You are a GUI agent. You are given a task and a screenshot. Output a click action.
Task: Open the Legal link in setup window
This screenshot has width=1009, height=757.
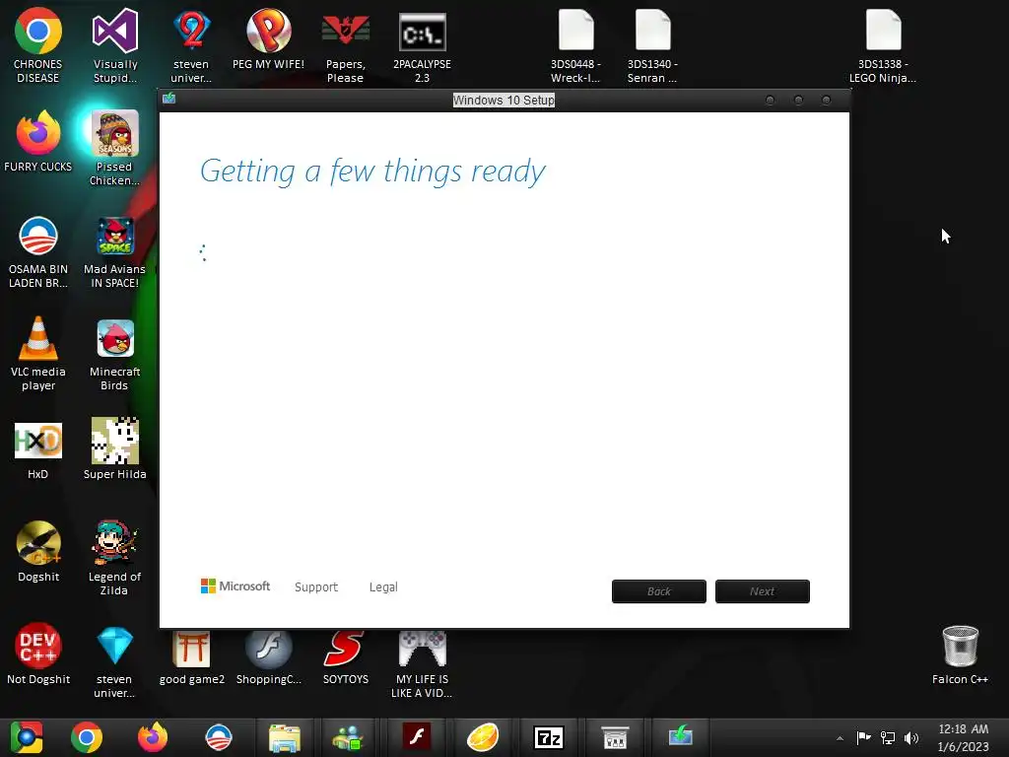click(383, 587)
